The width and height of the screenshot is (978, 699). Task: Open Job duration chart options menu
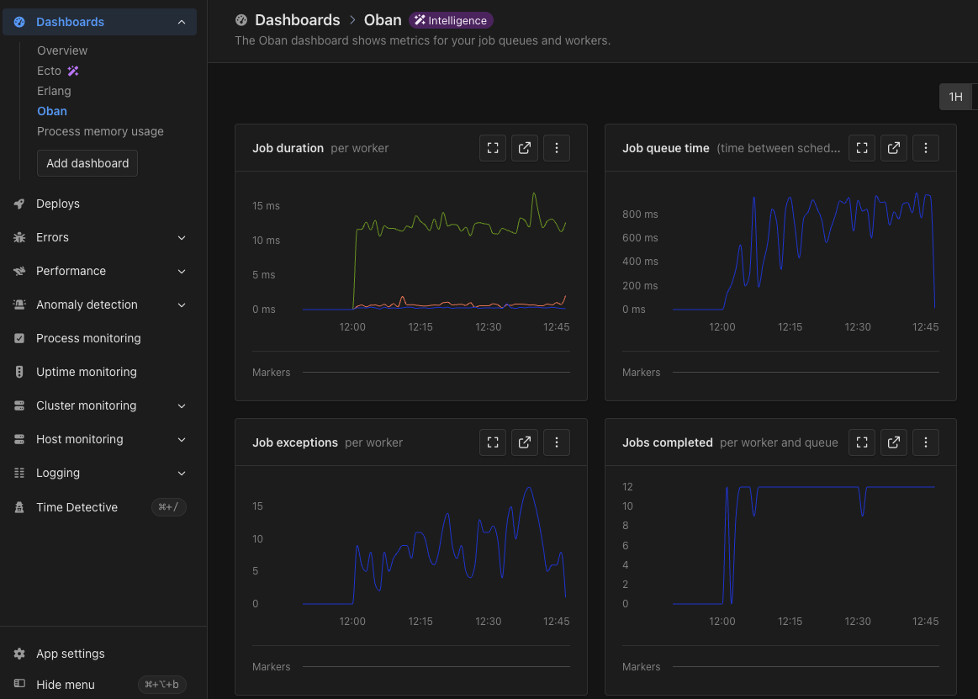pos(557,148)
